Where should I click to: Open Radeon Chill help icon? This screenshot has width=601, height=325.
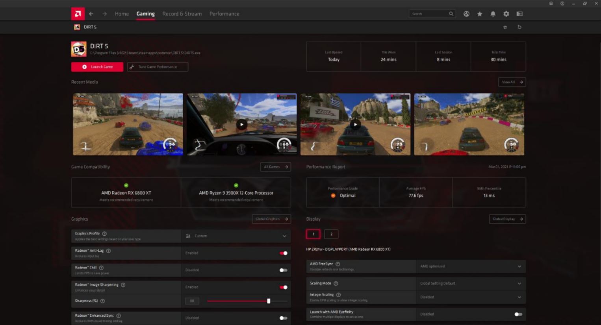coord(101,268)
